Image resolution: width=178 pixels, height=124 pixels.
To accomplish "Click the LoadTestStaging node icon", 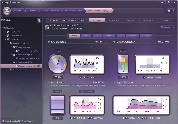I will (11, 70).
